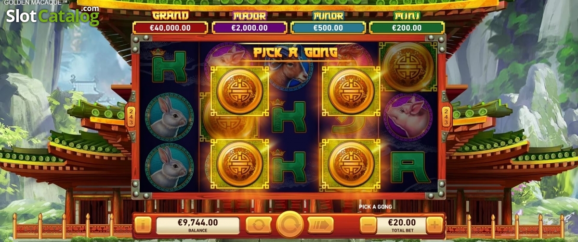Open the info paytable button
This screenshot has height=242, width=578.
[143, 225]
